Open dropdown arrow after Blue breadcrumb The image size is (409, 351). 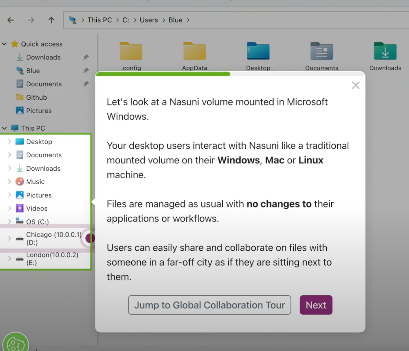tap(188, 20)
